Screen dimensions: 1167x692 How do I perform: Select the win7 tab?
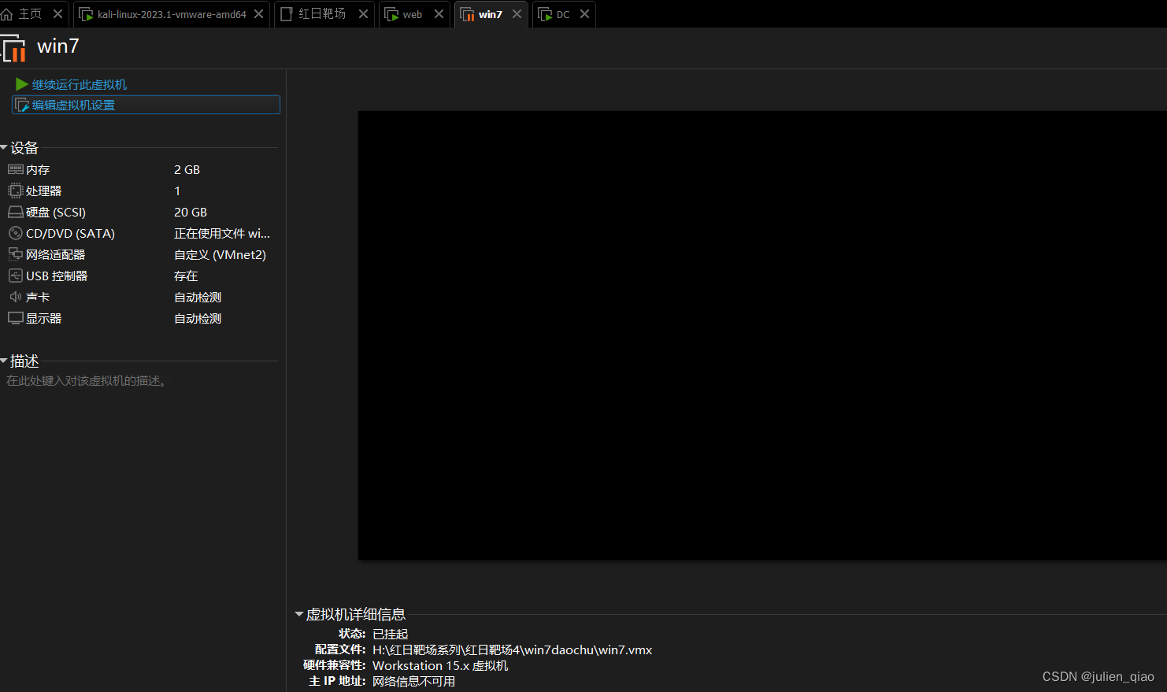click(490, 14)
